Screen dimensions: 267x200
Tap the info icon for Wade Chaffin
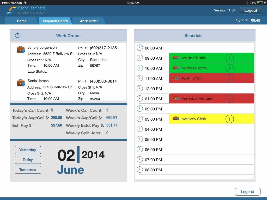click(229, 58)
